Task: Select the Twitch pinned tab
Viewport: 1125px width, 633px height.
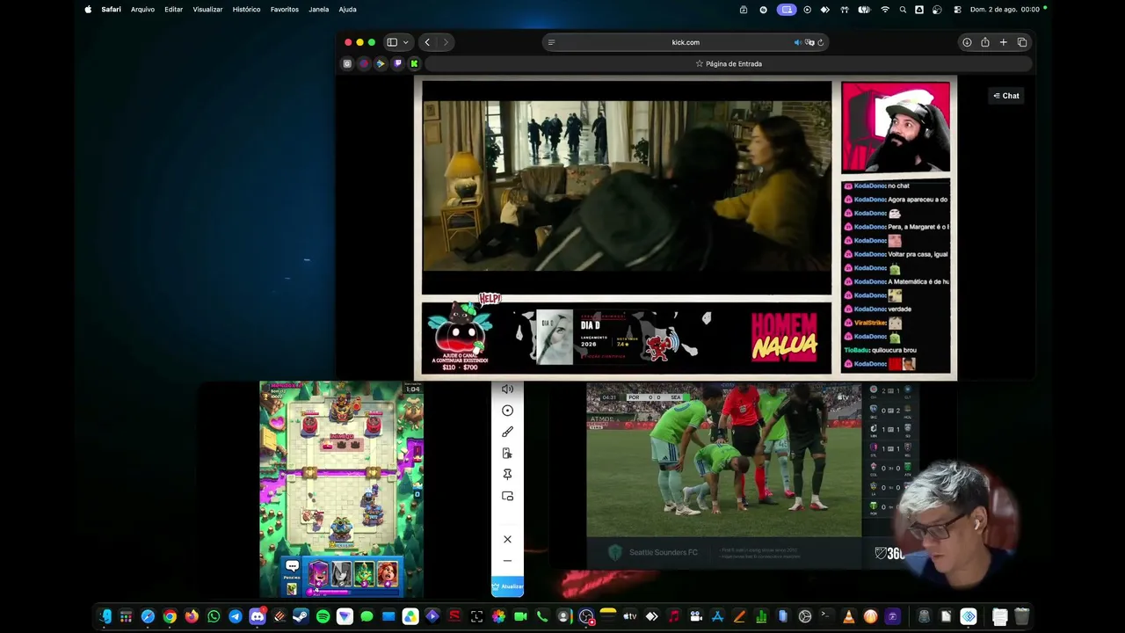Action: (x=397, y=63)
